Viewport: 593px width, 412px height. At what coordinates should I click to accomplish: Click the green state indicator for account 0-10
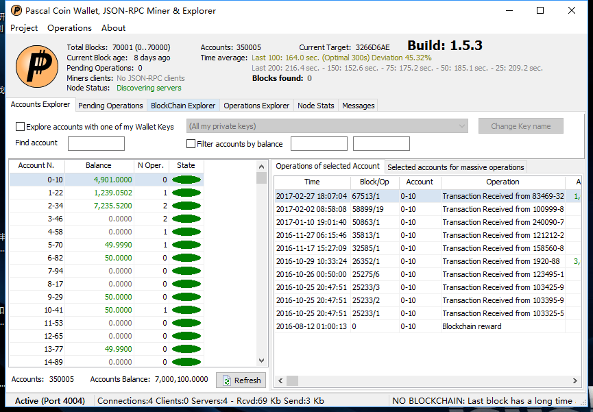click(186, 180)
